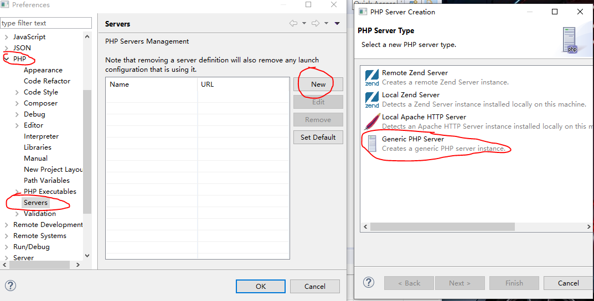Screen dimensions: 594x301
Task: Open Path Variables preferences page
Action: tap(47, 181)
